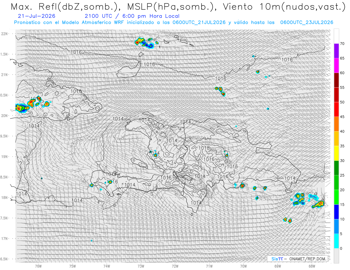Click the "19N" latitude axis label

pos(4,156)
